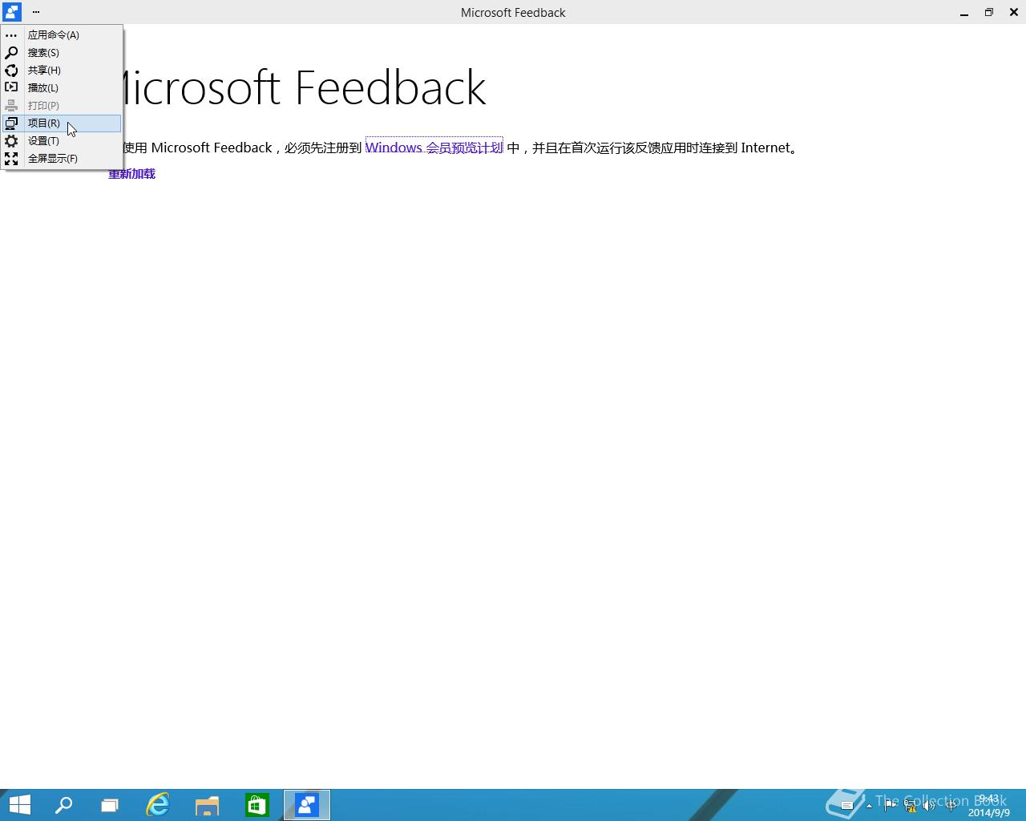Screen dimensions: 1026x821
Task: Show hidden tray icons arrow
Action: point(869,806)
